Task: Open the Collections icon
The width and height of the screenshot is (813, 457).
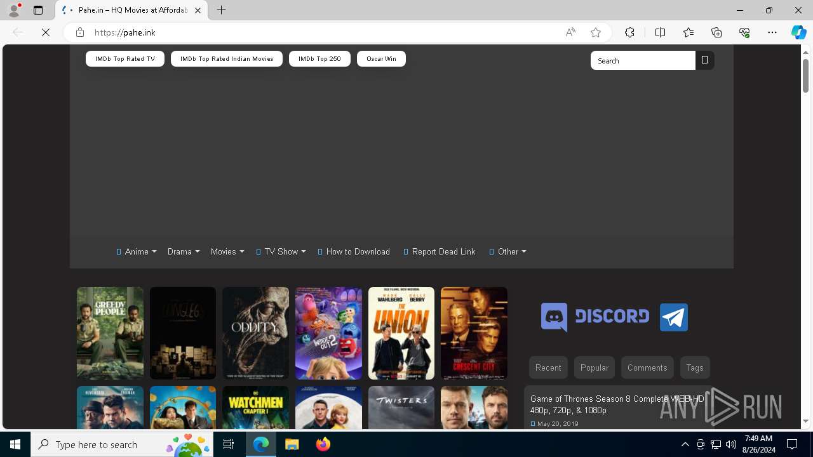Action: [716, 32]
